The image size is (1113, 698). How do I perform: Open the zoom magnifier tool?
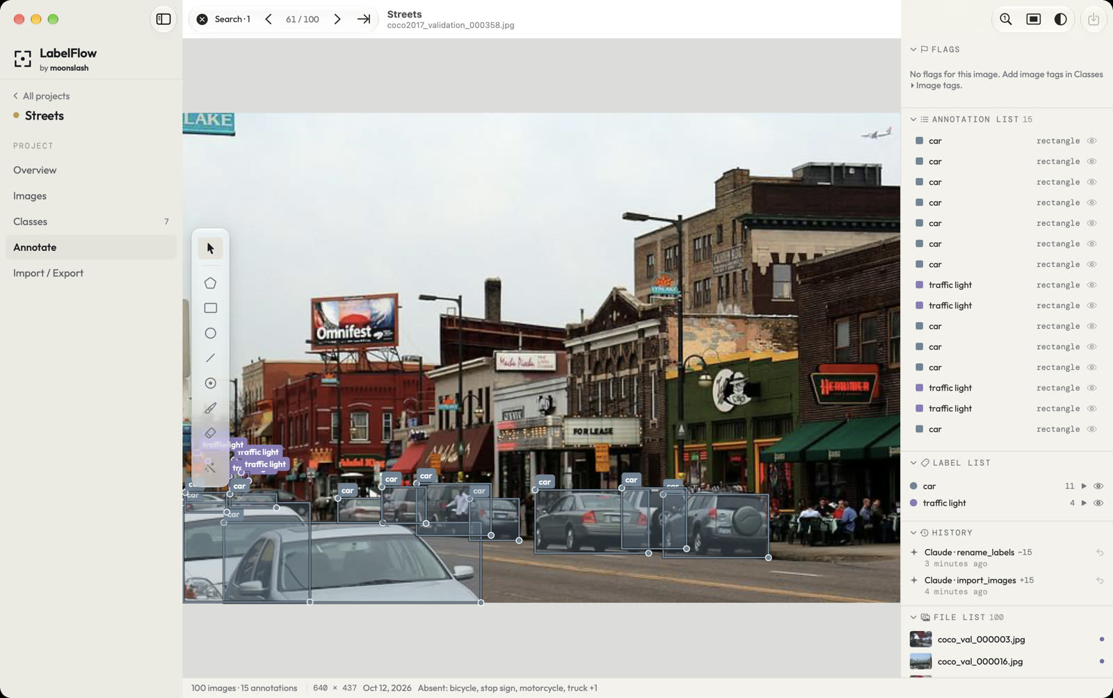coord(1006,19)
